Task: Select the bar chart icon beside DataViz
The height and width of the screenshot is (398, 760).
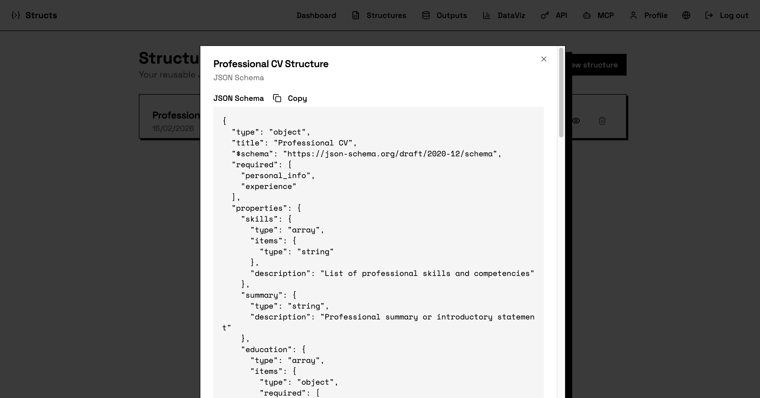Action: coord(487,15)
